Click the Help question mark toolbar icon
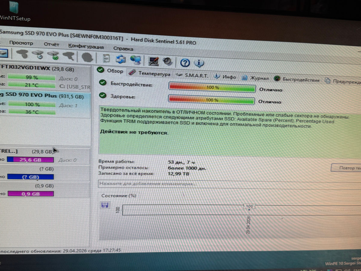 pyautogui.click(x=185, y=63)
